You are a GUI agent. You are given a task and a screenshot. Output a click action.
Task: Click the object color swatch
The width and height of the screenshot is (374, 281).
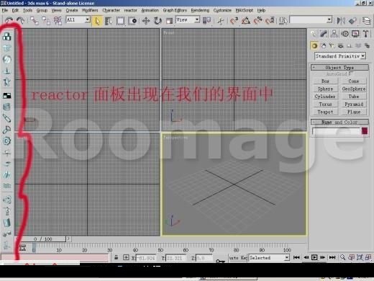[x=365, y=131]
